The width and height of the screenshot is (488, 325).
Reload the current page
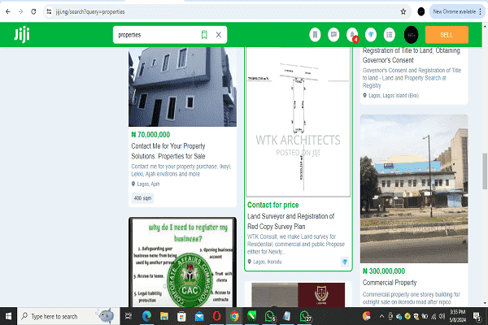33,12
